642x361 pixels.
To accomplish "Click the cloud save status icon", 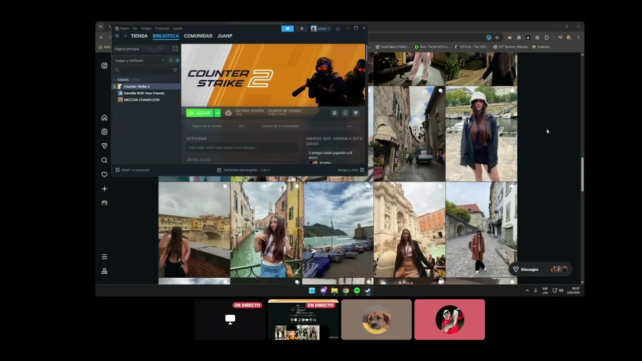I will tap(228, 113).
